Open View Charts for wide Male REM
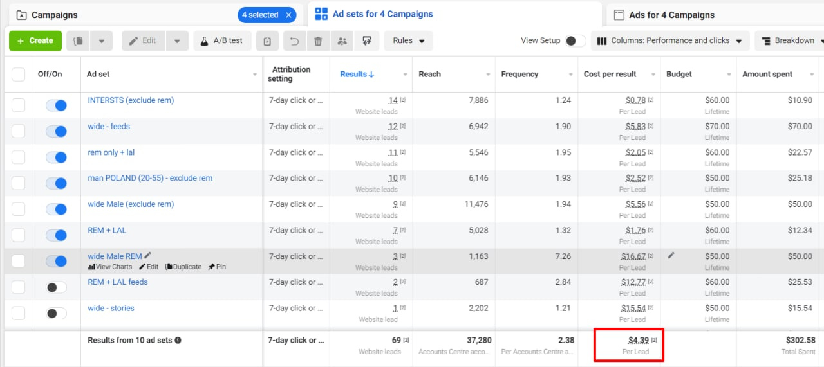 tap(110, 267)
